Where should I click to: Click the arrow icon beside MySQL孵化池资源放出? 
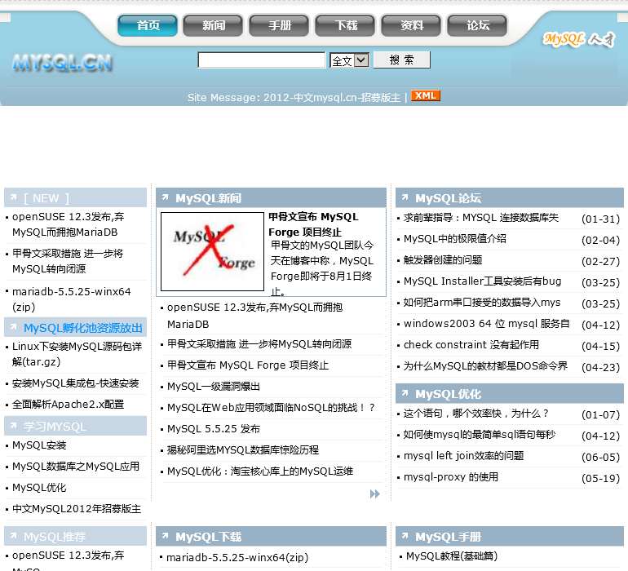14,327
